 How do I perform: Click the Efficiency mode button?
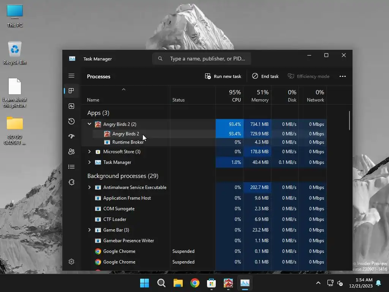pyautogui.click(x=308, y=76)
